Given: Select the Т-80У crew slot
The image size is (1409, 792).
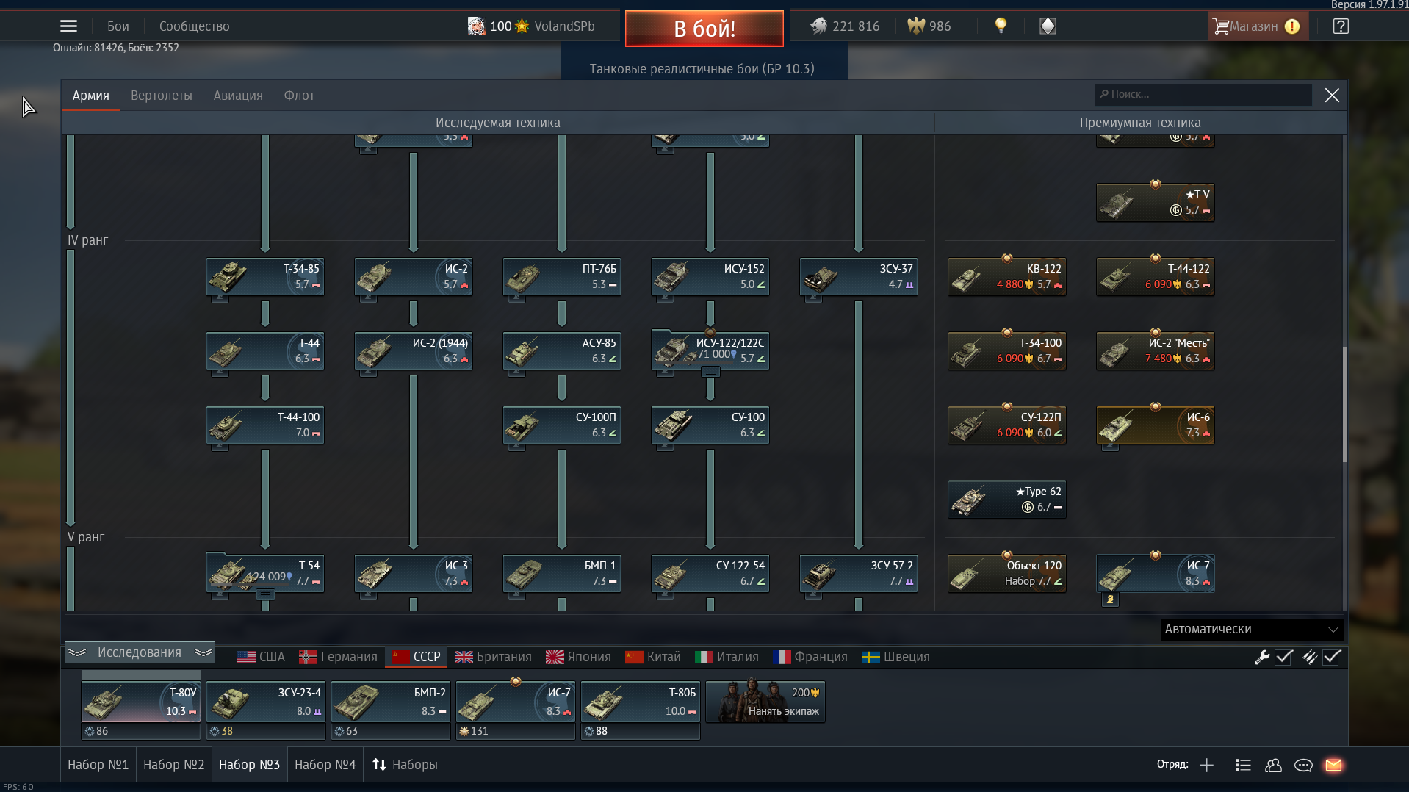Looking at the screenshot, I should coord(140,703).
